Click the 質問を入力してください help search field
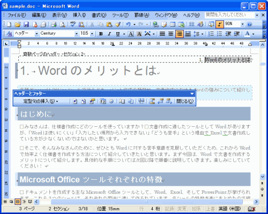Screen dimensions: 268x214 [x=229, y=15]
